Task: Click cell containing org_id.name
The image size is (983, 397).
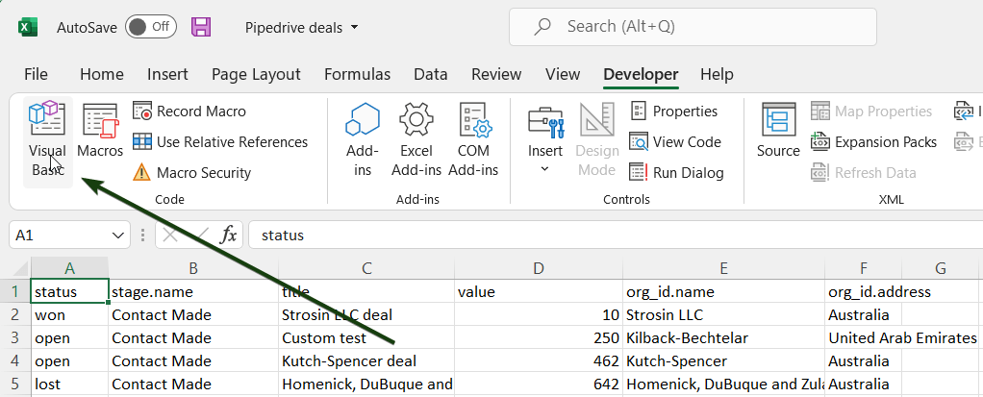Action: [723, 292]
